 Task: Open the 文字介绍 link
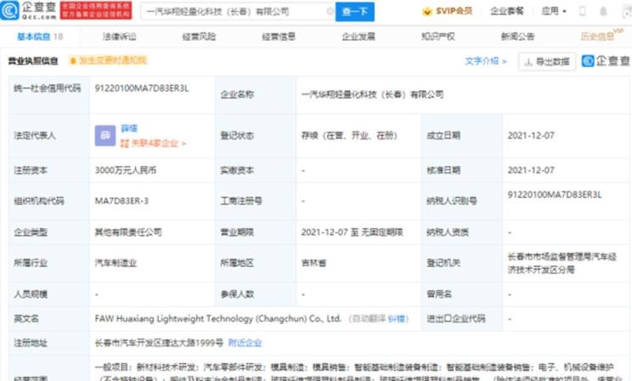coord(486,61)
